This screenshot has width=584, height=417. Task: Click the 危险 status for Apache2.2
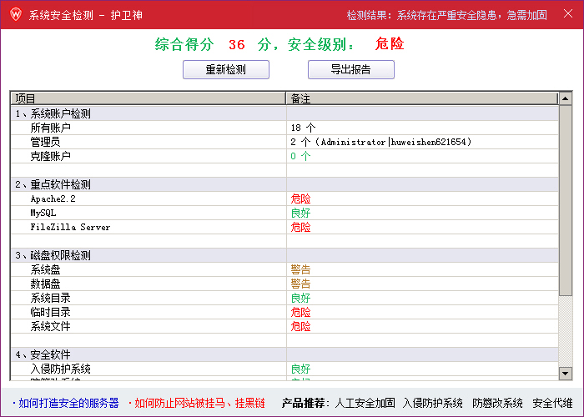(300, 198)
